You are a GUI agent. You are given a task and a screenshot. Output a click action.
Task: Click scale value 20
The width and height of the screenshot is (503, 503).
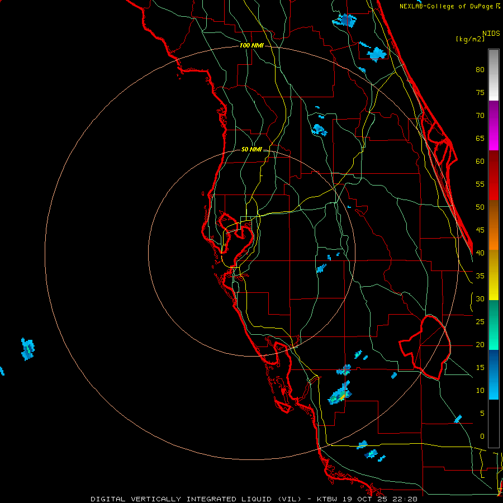point(480,345)
